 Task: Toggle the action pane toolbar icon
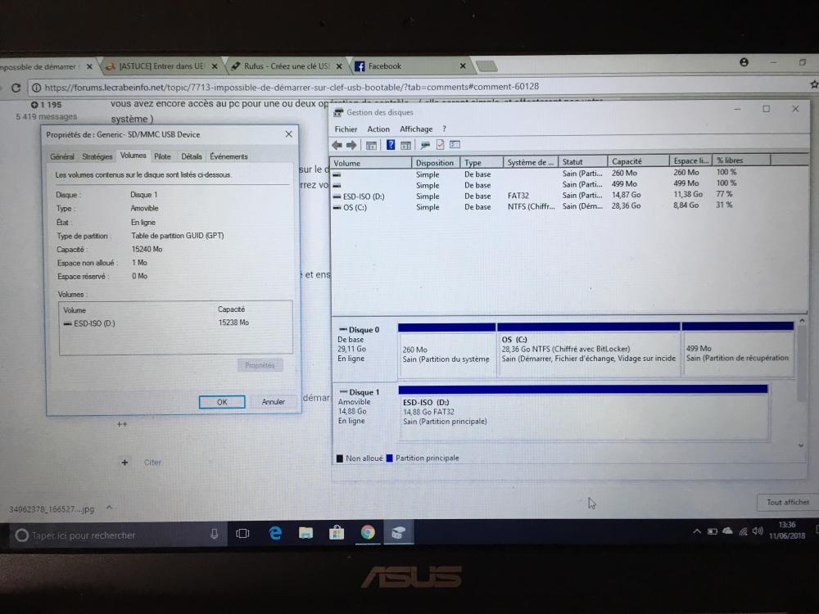405,145
